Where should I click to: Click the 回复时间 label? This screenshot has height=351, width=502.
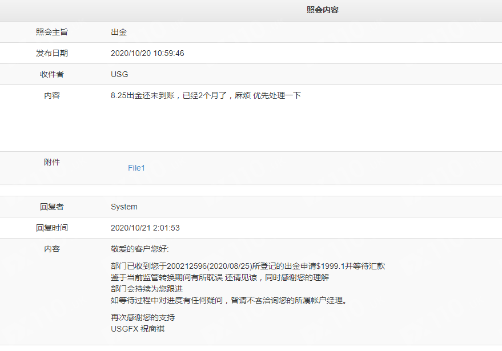pos(52,228)
